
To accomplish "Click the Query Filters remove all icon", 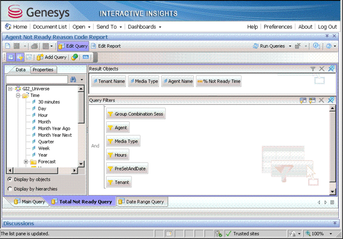I will click(331, 100).
